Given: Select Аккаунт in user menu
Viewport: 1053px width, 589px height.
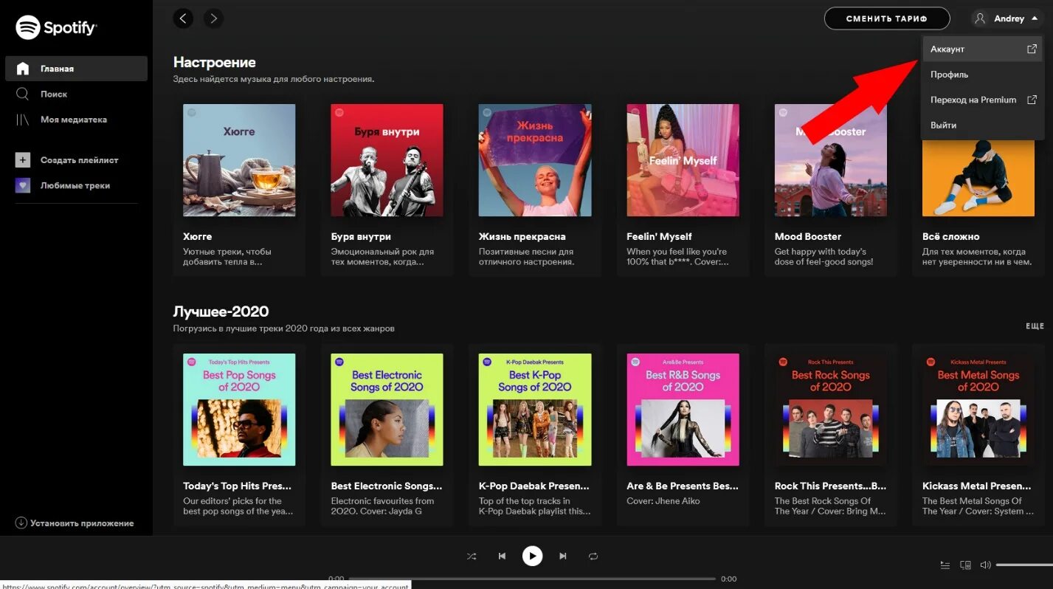Looking at the screenshot, I should coord(983,49).
